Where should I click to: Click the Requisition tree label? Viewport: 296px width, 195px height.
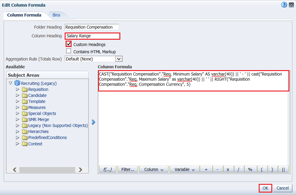point(38,89)
